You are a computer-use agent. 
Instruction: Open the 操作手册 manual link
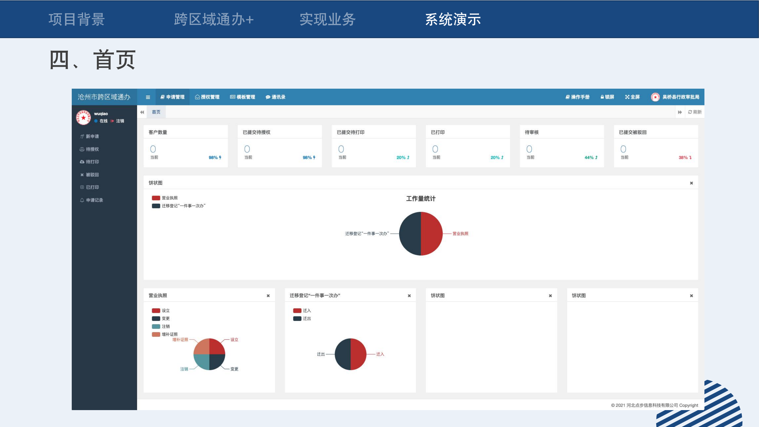coord(578,97)
